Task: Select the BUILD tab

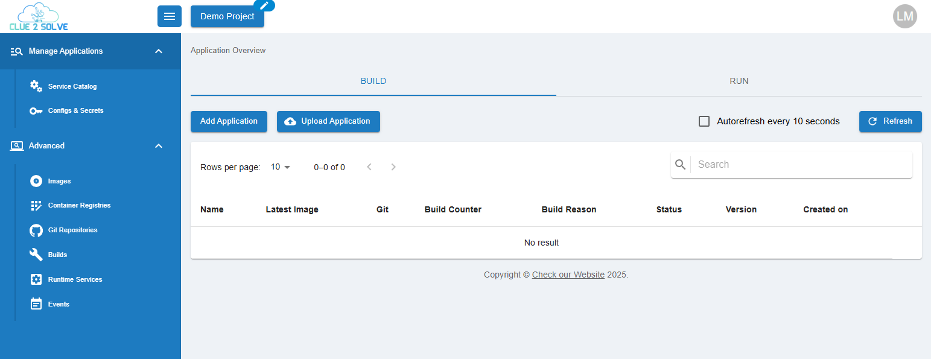Action: tap(373, 80)
